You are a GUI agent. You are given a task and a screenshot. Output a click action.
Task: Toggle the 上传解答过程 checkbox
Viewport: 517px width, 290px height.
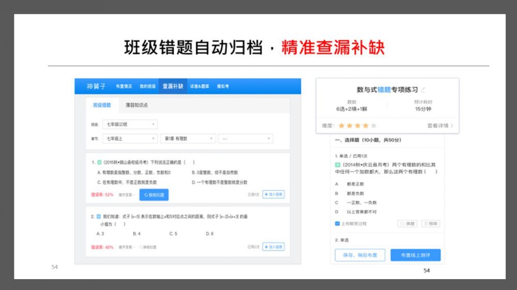(x=338, y=223)
